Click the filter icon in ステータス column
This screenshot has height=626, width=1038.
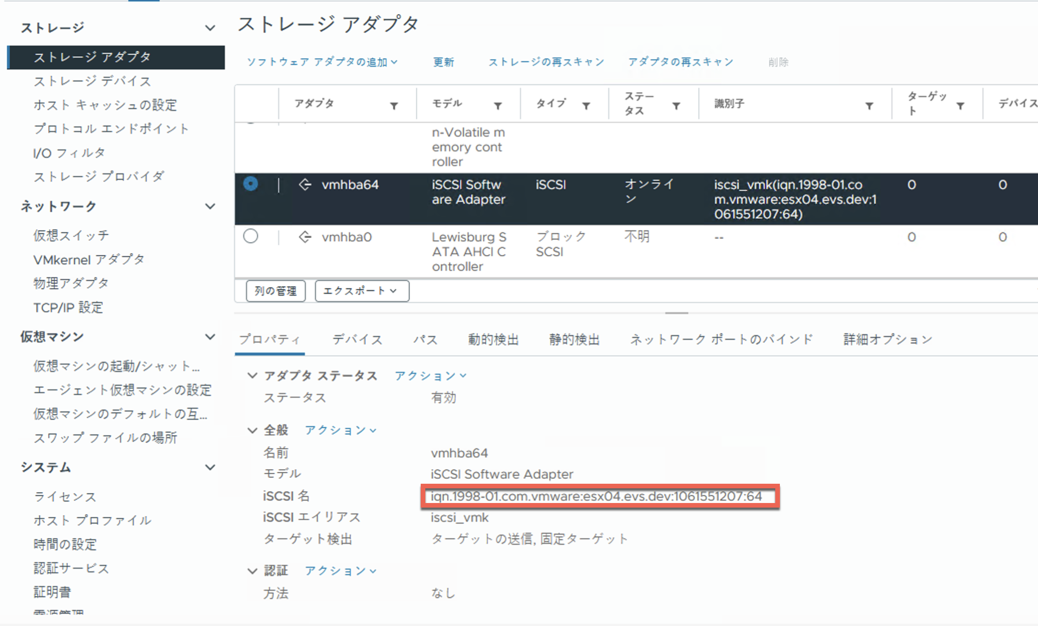(676, 106)
